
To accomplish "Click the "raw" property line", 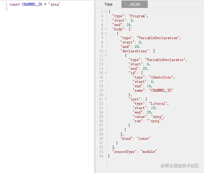I will 148,121.
